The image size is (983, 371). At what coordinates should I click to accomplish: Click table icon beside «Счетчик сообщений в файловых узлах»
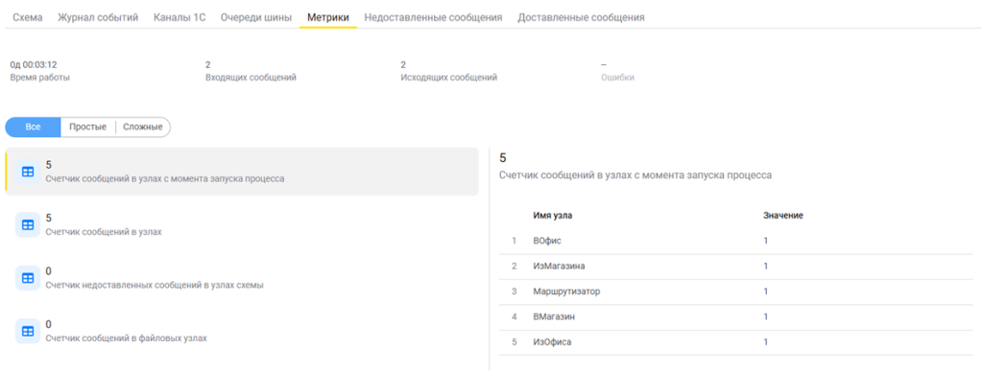pos(28,332)
